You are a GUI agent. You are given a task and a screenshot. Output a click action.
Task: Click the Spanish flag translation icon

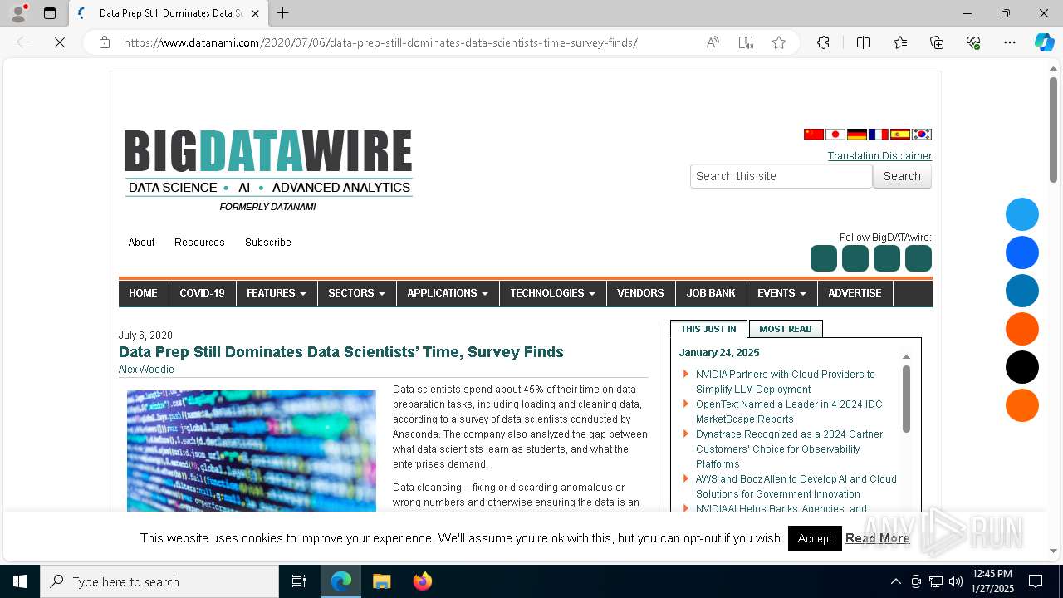click(x=900, y=135)
